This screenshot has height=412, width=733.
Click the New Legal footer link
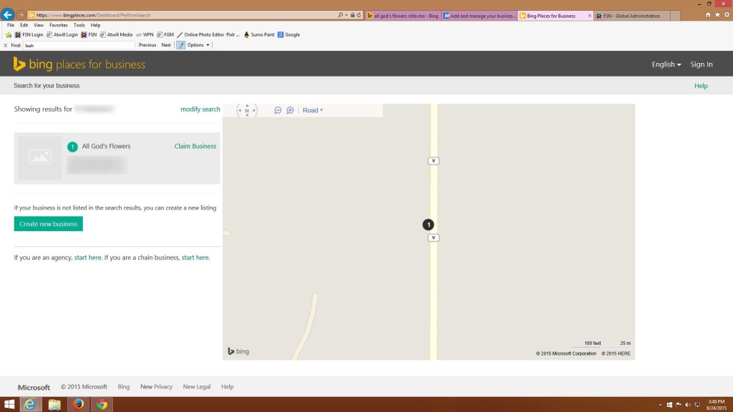[197, 387]
